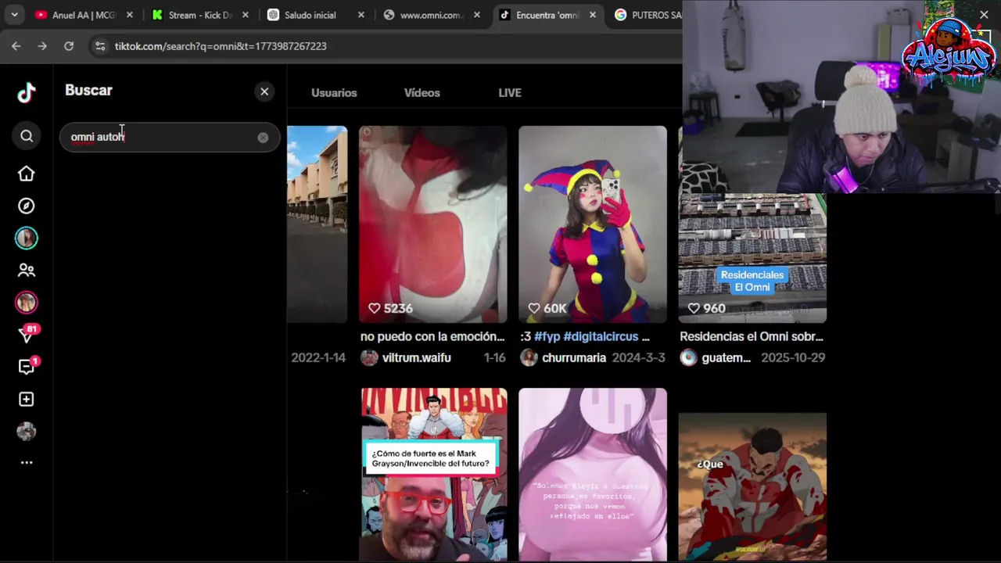Screen dimensions: 1001x563
Task: Open the pink quote video thumbnail
Action: click(593, 475)
